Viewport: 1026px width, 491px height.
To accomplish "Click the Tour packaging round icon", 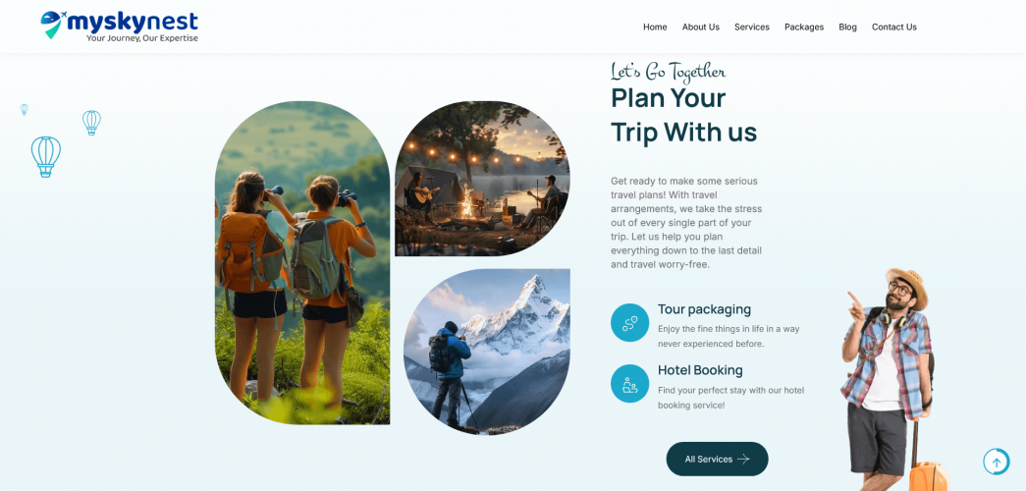I will coord(629,323).
